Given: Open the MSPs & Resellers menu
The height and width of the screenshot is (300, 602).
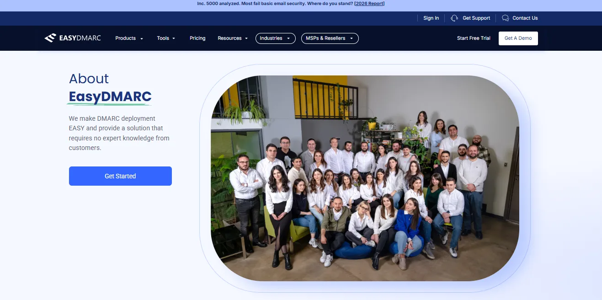Looking at the screenshot, I should pos(330,38).
